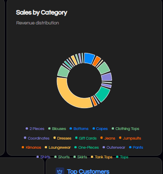Toggle the Jumpsuits legend entry
Screen dimensions: 163x174
pyautogui.click(x=130, y=138)
